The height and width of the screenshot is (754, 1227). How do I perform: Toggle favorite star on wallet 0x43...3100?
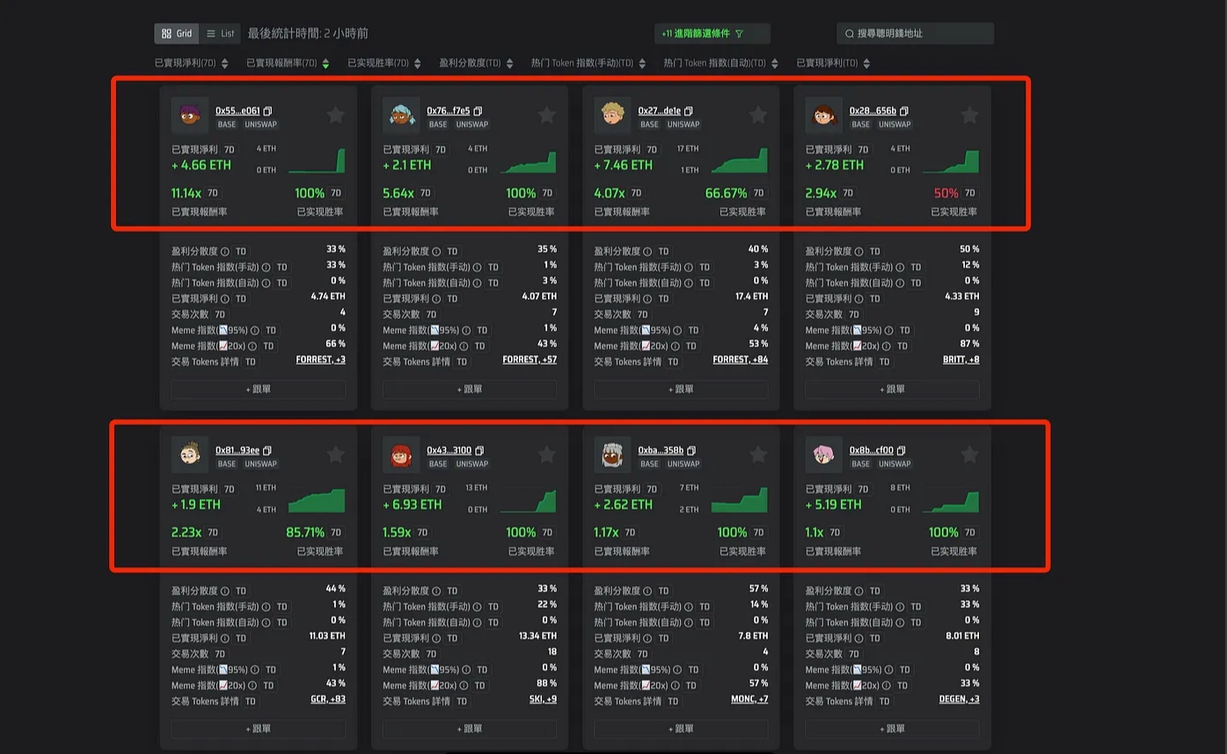pos(546,454)
